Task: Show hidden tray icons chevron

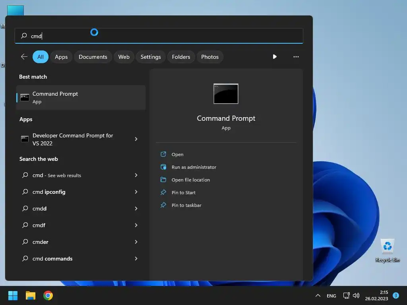Action: point(318,295)
